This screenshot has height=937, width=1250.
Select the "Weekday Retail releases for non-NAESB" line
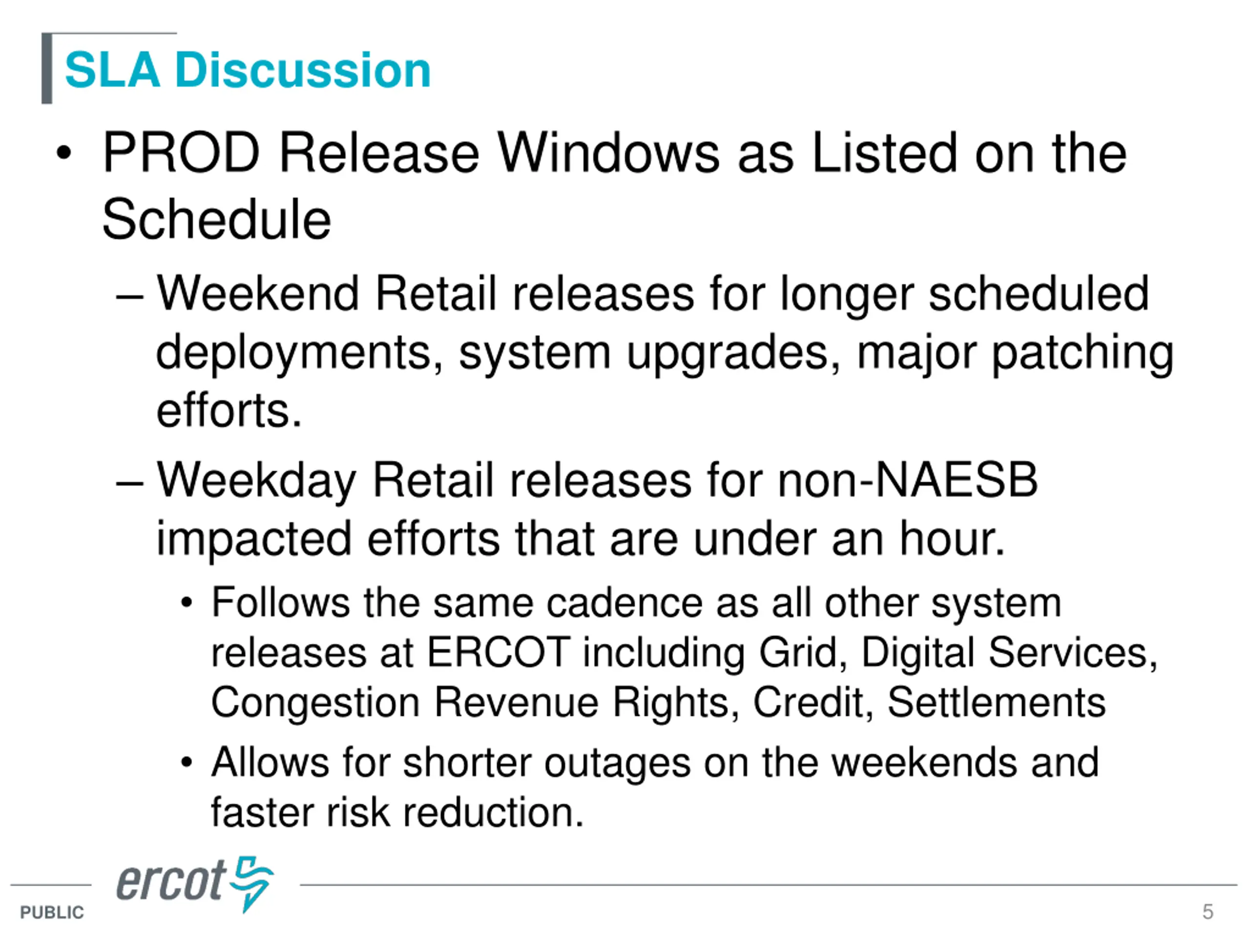597,480
